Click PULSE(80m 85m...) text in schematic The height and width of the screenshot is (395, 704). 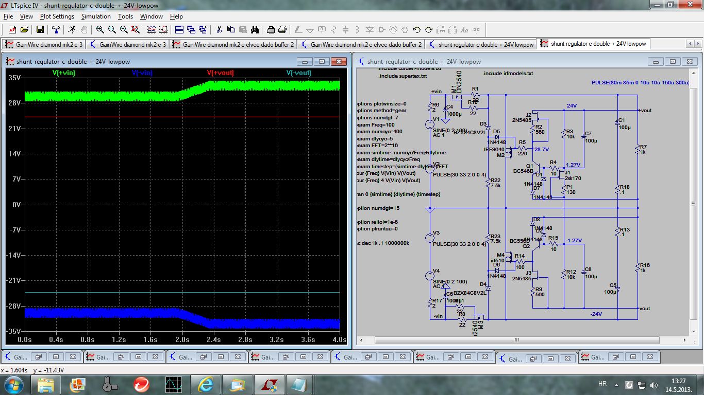pyautogui.click(x=640, y=82)
